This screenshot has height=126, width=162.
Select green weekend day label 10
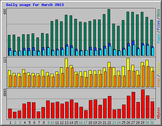pyautogui.click(x=52, y=123)
